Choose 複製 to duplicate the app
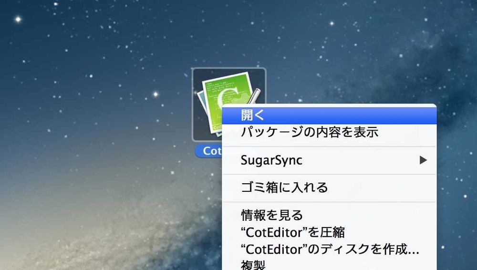The width and height of the screenshot is (477, 270). click(329, 264)
